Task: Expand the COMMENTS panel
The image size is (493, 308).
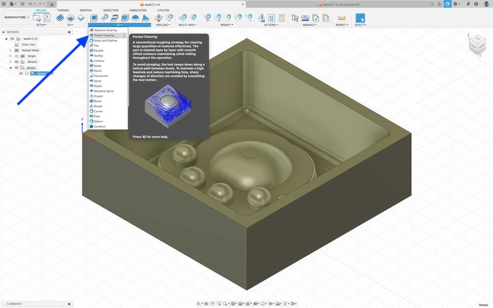Action: point(69,304)
